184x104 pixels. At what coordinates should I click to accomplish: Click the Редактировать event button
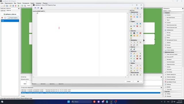[13, 18]
